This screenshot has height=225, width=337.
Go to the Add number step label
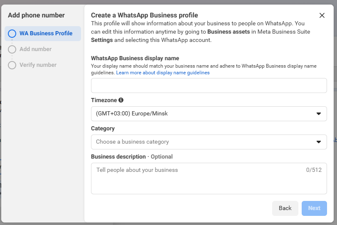point(35,49)
